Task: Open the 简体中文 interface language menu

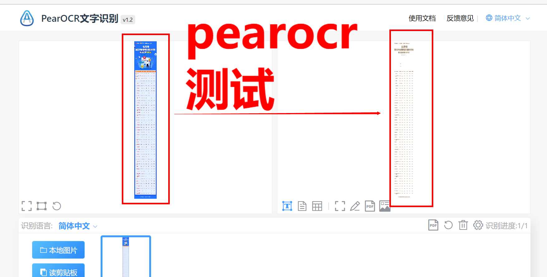Action: 508,18
